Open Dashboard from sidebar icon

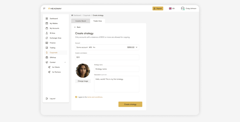tap(47, 18)
